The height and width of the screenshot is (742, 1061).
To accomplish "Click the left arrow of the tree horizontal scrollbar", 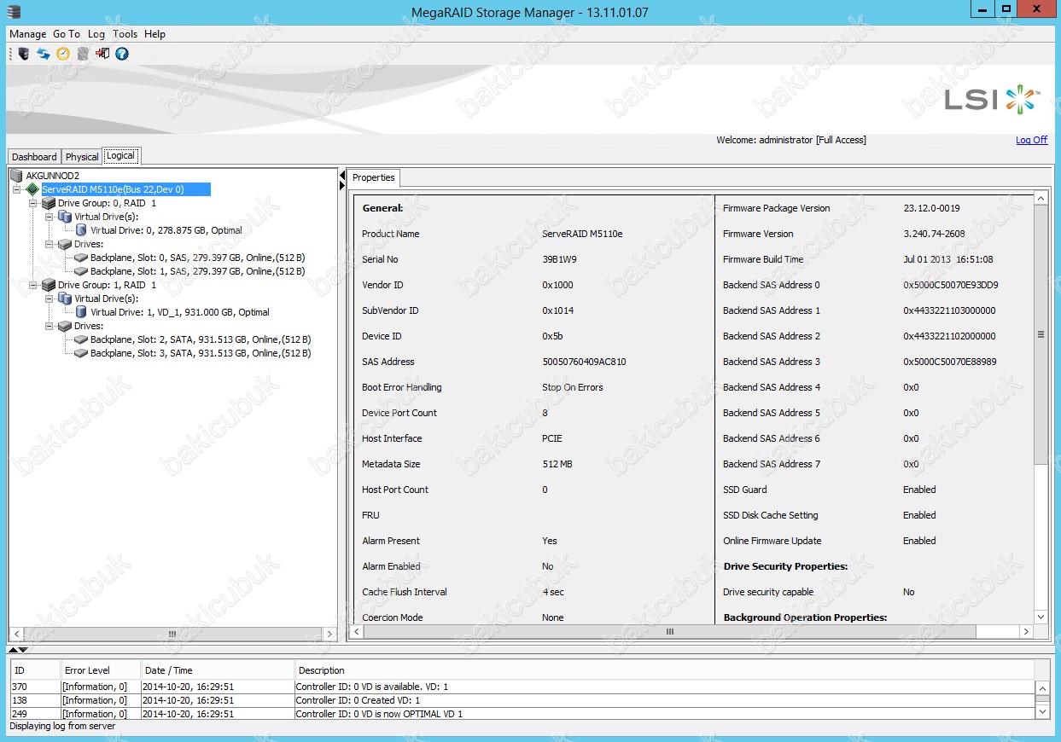I will pos(15,634).
